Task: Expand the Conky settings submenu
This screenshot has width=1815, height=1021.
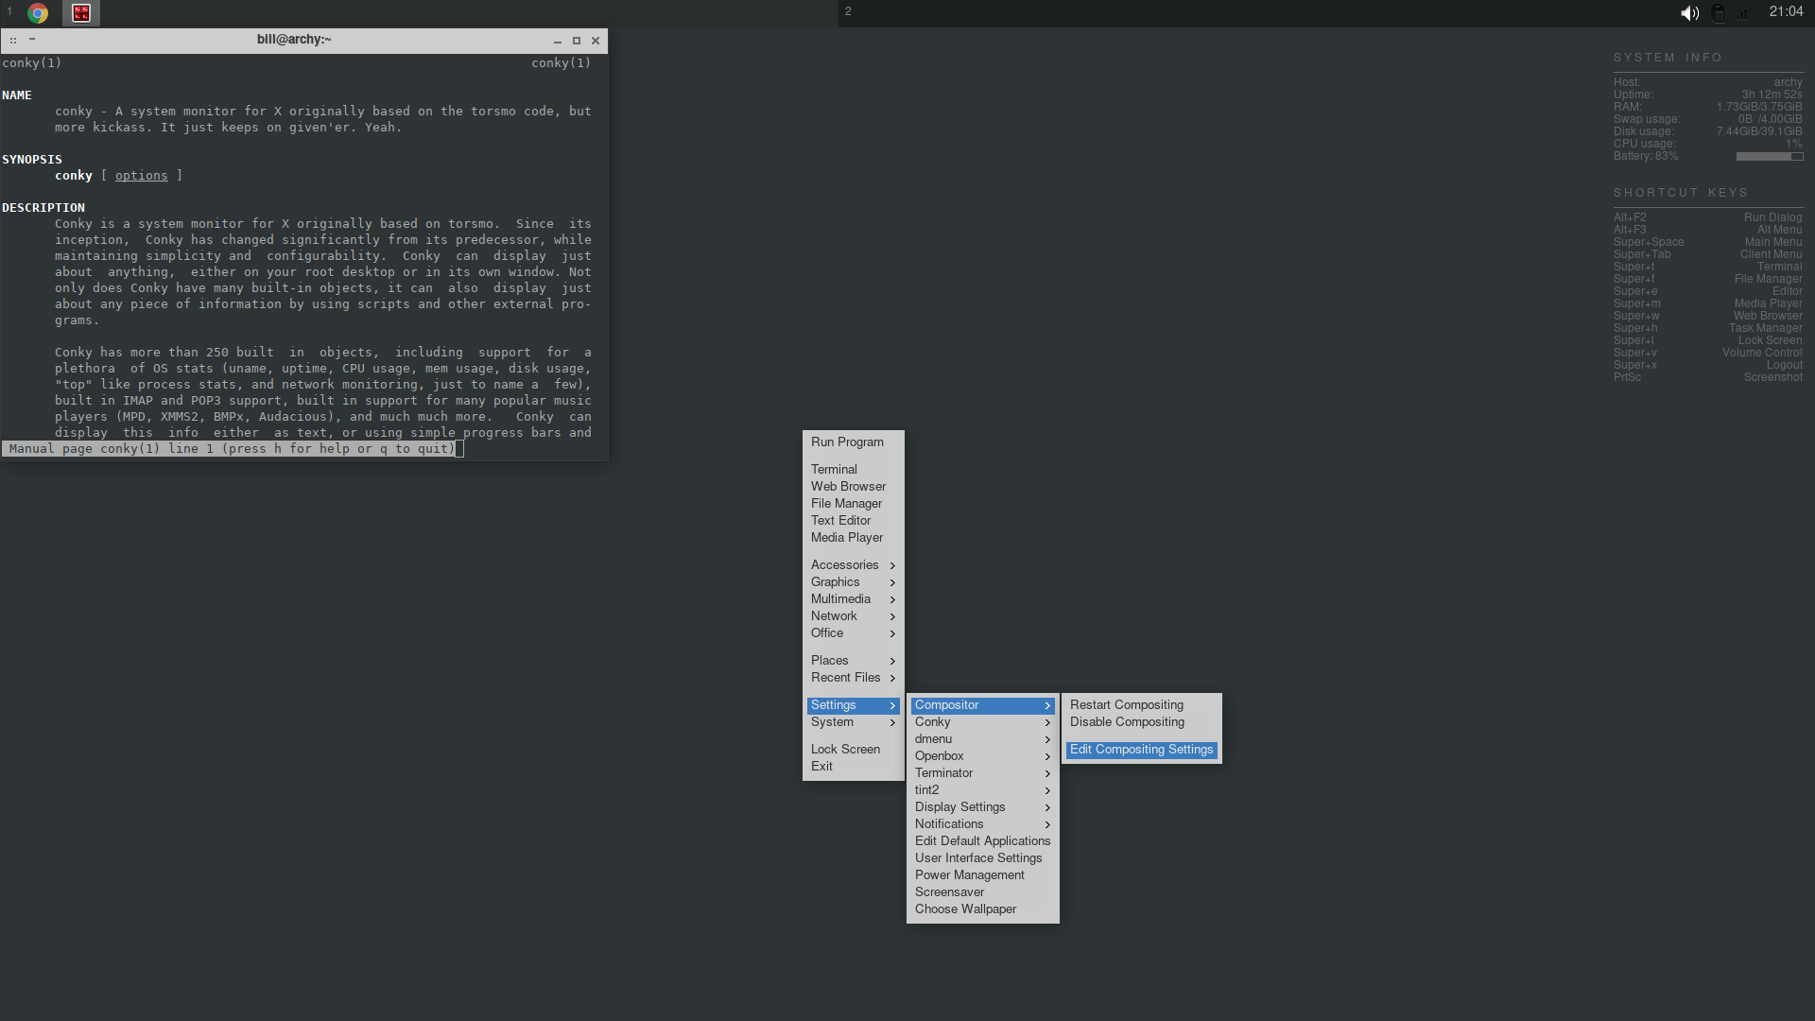Action: point(982,722)
